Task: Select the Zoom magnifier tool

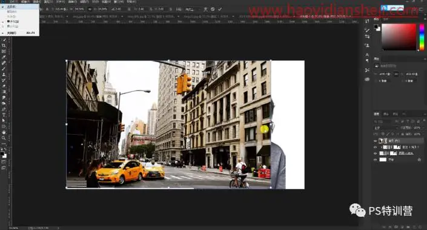Action: pyautogui.click(x=4, y=138)
